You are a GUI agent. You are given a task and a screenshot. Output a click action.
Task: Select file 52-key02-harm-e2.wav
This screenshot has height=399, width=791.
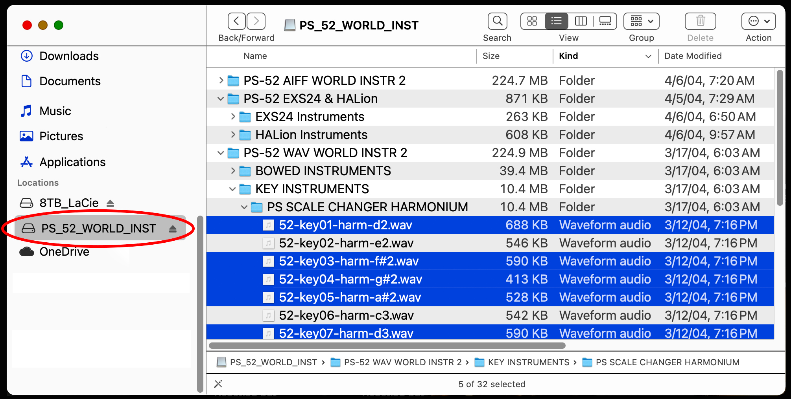[490, 243]
